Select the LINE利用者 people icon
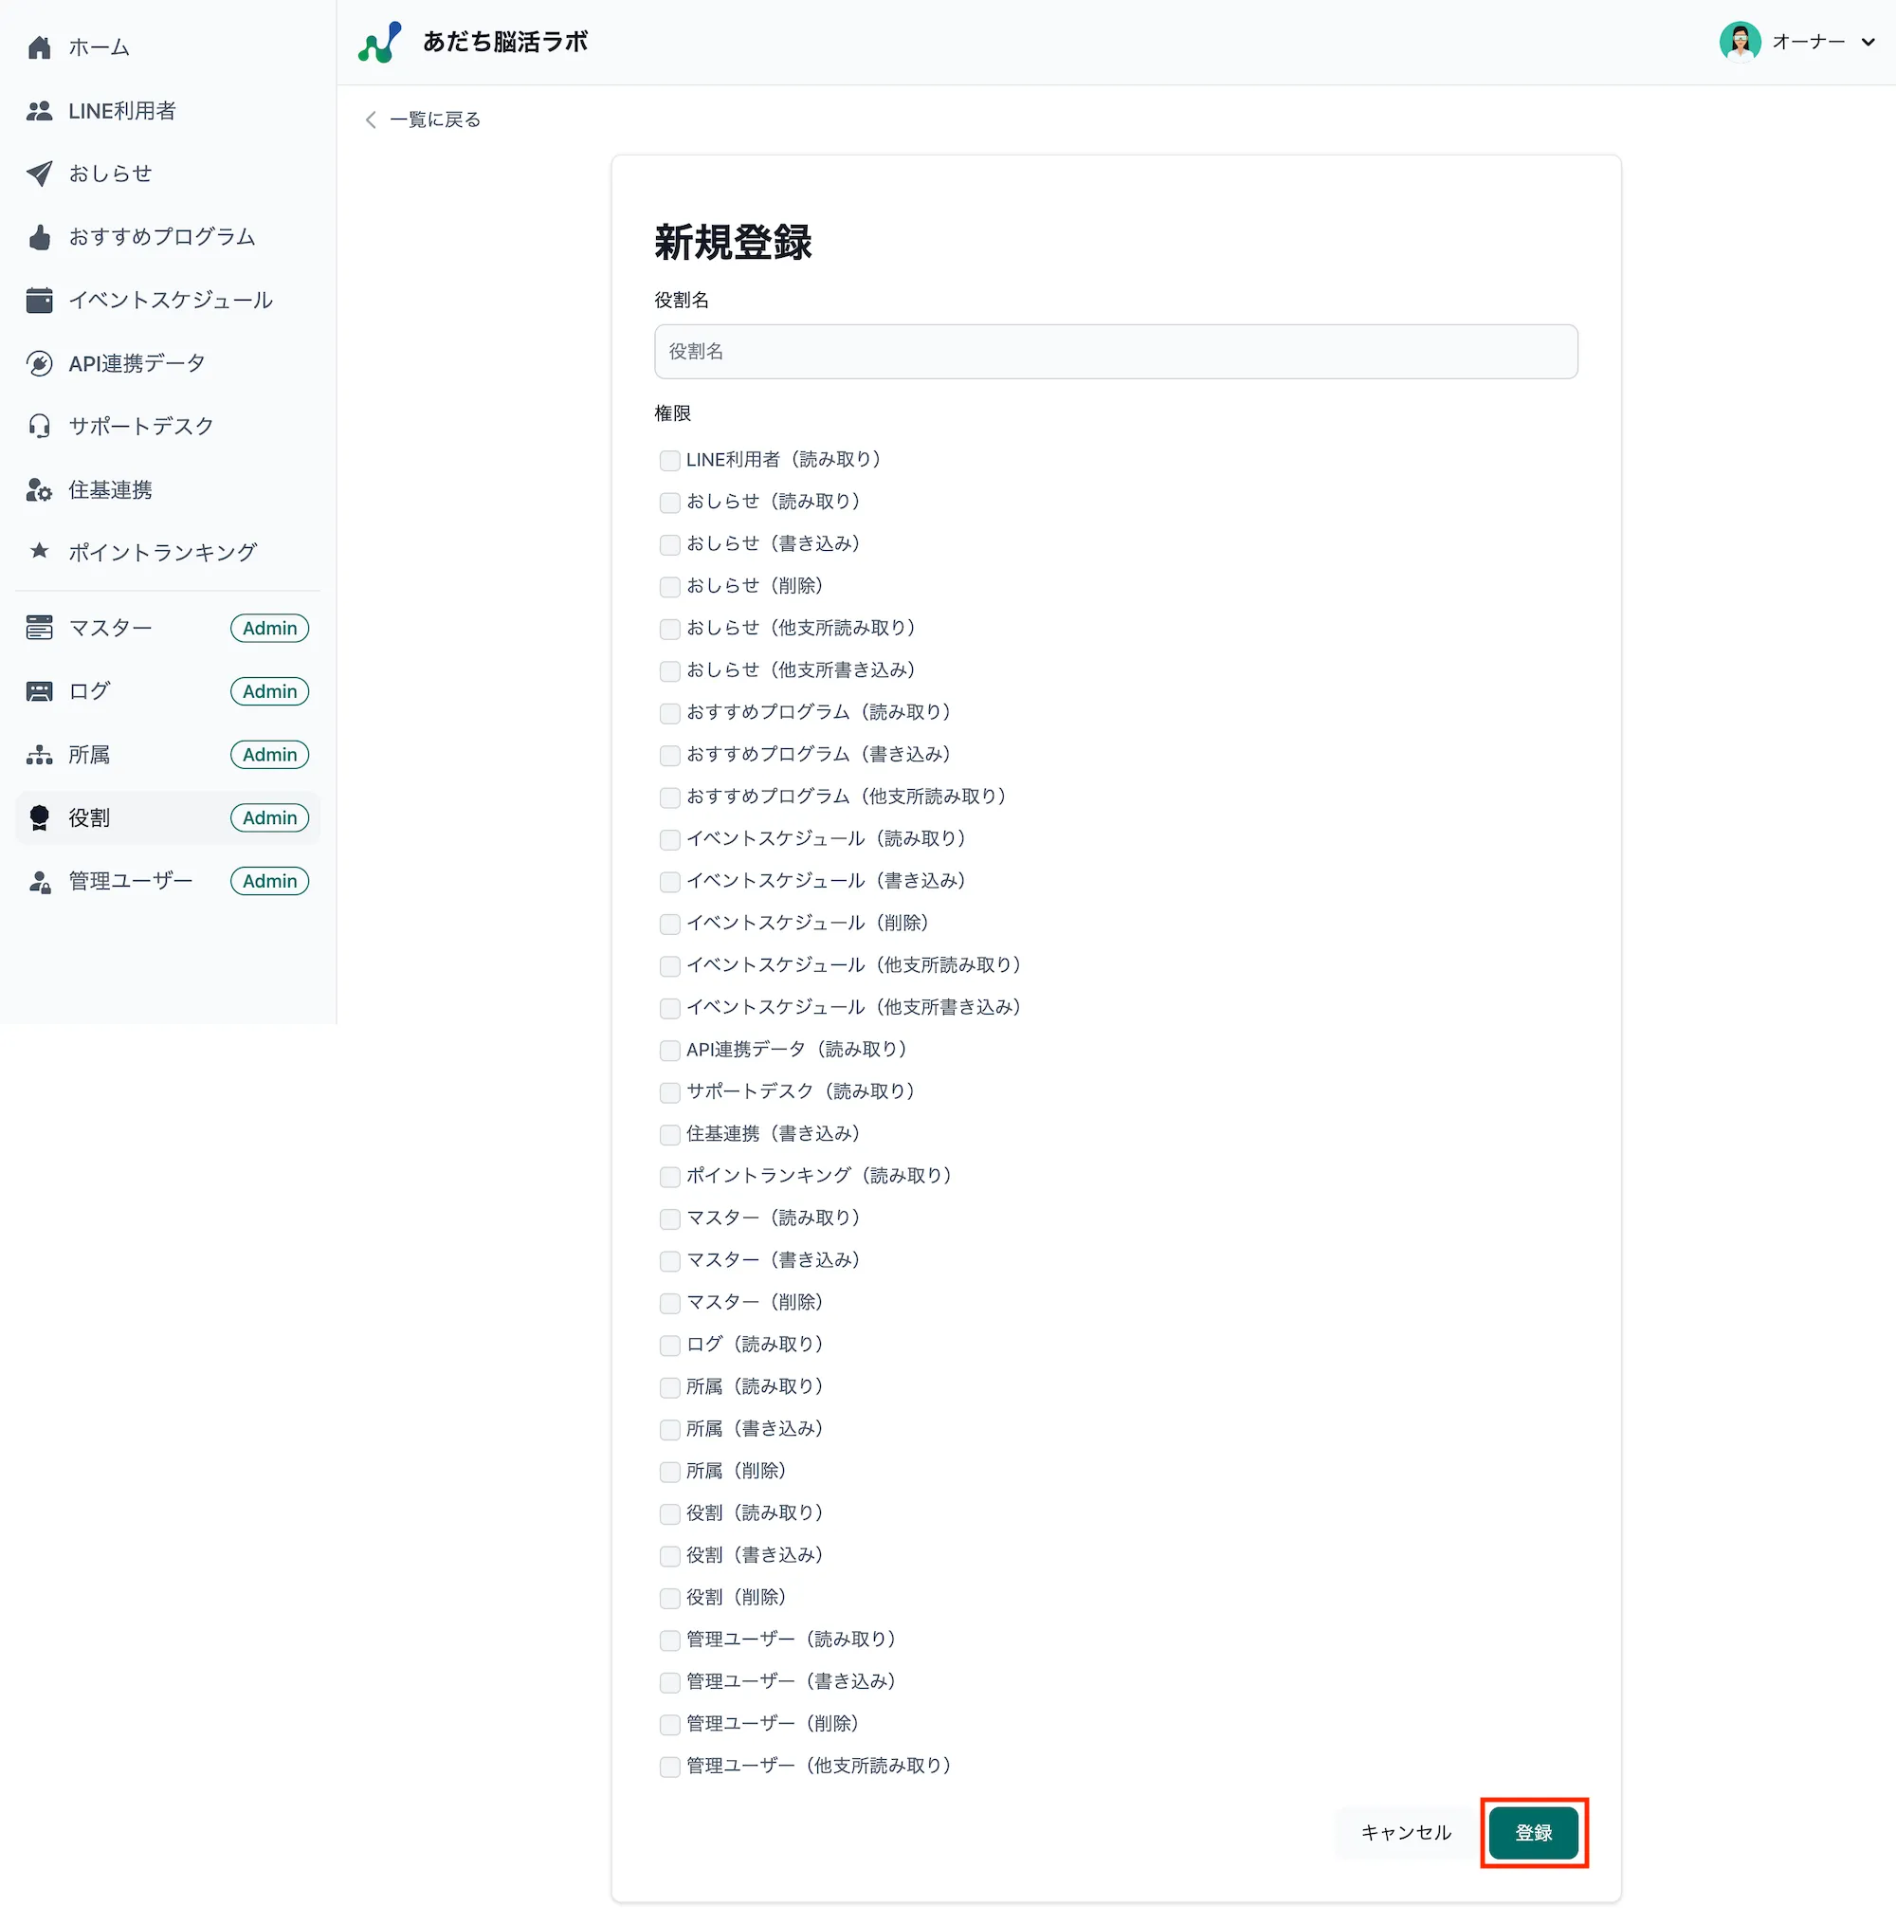Viewport: 1896px width, 1924px height. 39,111
